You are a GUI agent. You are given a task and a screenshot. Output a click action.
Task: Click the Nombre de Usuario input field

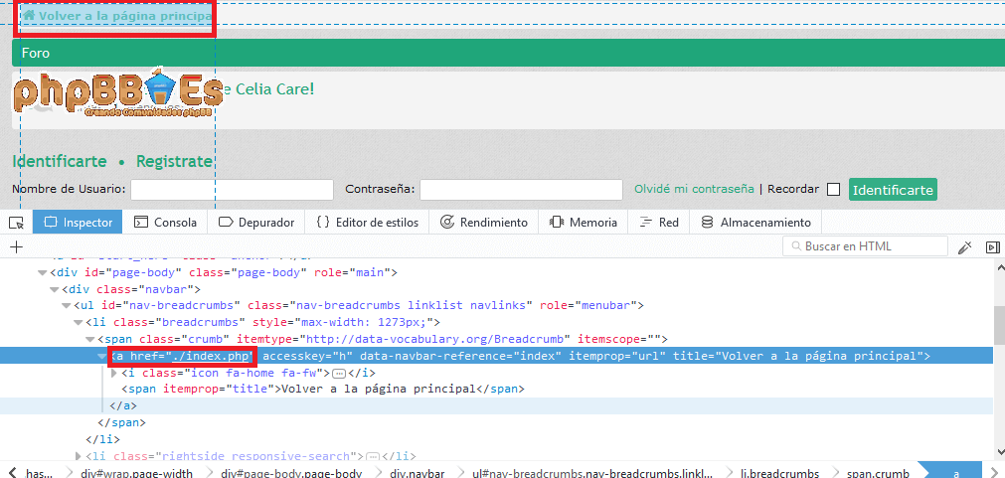pyautogui.click(x=232, y=190)
